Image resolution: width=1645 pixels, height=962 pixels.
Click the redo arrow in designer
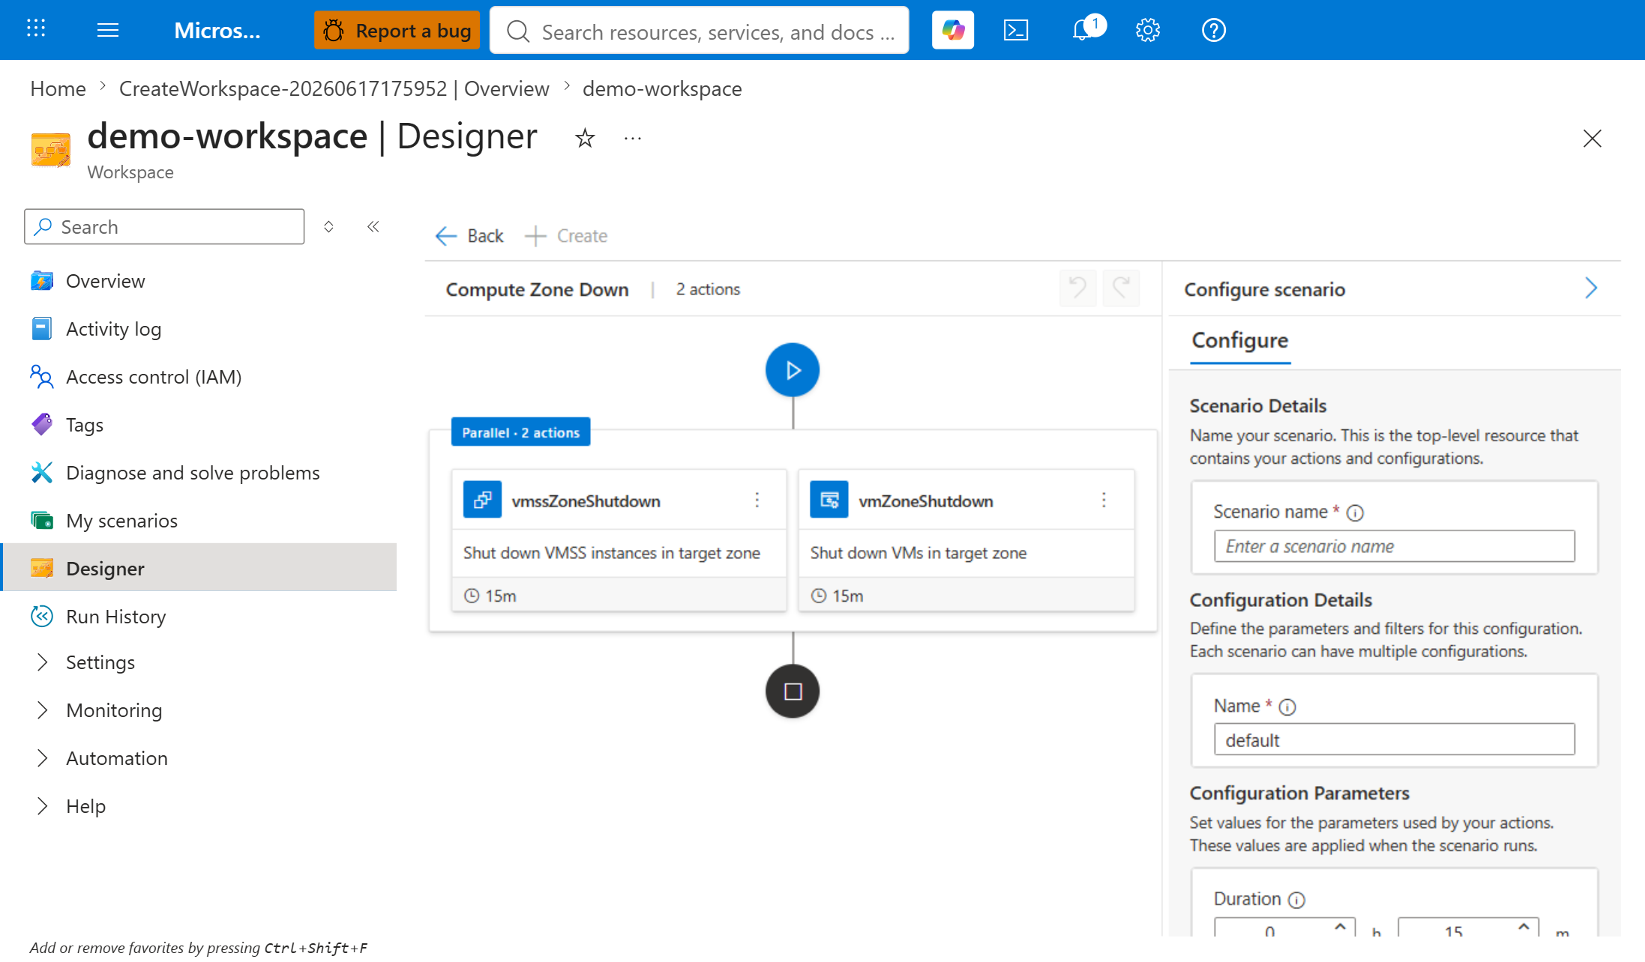[x=1122, y=288]
